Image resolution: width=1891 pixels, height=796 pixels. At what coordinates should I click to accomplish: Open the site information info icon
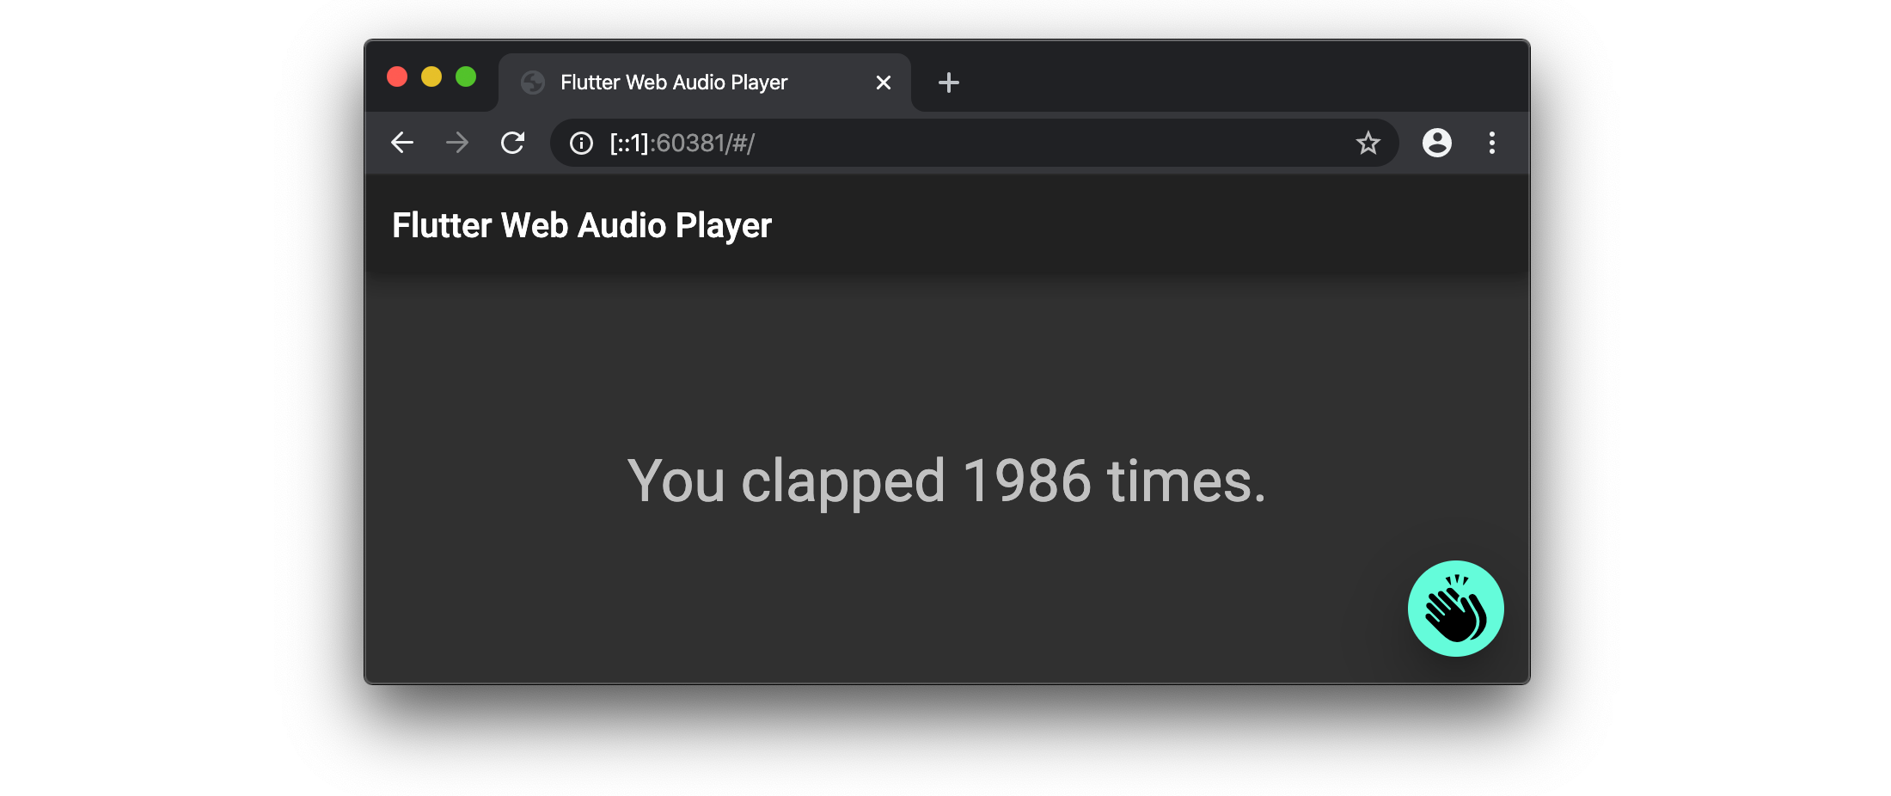click(x=581, y=144)
